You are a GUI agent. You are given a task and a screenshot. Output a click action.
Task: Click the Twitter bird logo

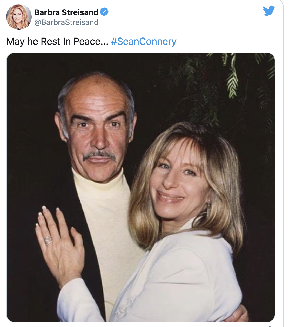click(x=269, y=11)
